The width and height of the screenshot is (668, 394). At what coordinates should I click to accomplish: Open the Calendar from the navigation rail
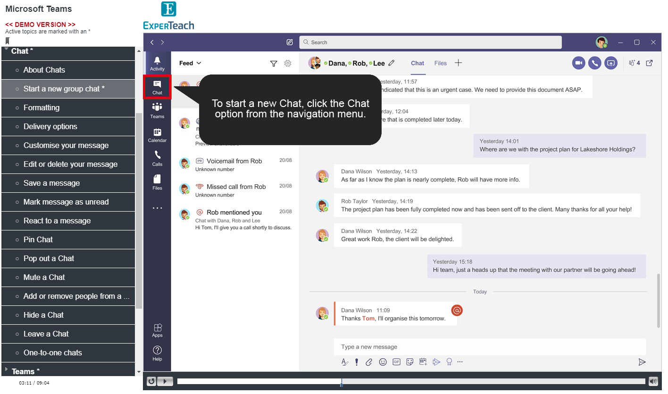157,135
